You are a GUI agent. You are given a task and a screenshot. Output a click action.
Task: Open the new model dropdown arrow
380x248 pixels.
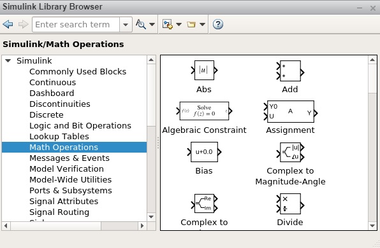coord(179,24)
